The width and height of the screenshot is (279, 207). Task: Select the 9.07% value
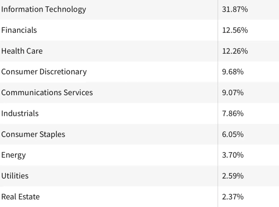point(233,92)
